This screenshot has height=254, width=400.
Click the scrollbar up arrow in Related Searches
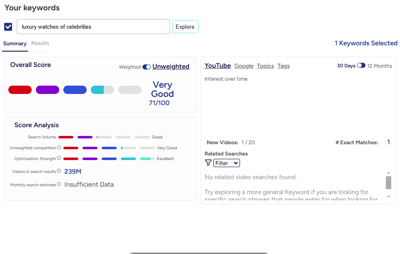click(388, 173)
